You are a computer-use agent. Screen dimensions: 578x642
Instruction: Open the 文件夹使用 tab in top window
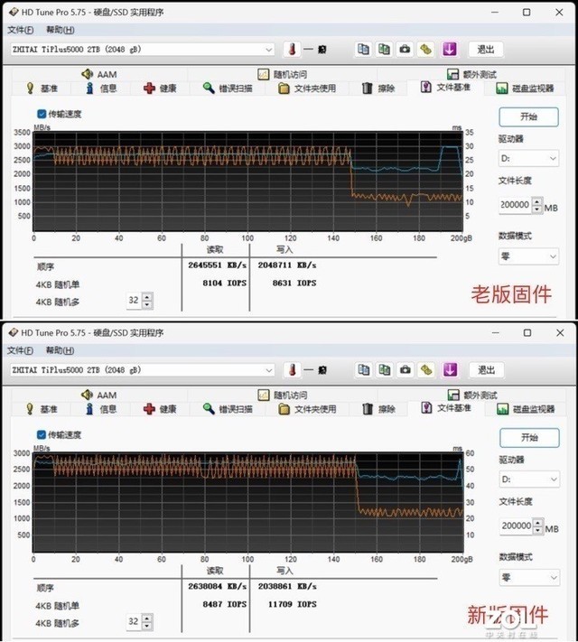coord(307,88)
